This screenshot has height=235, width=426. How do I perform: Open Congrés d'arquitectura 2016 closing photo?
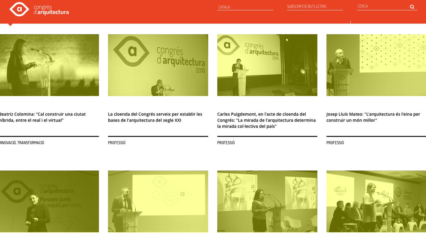pyautogui.click(x=158, y=65)
